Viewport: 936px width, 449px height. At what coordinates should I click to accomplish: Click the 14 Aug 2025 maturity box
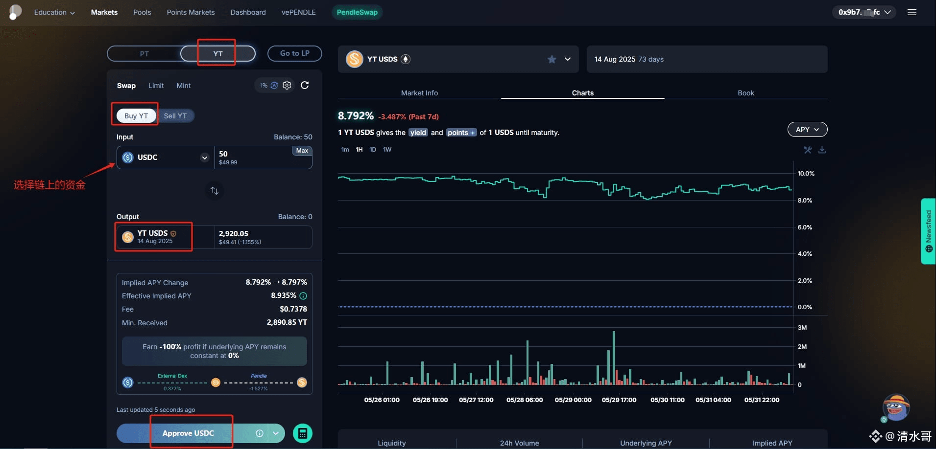(x=707, y=59)
